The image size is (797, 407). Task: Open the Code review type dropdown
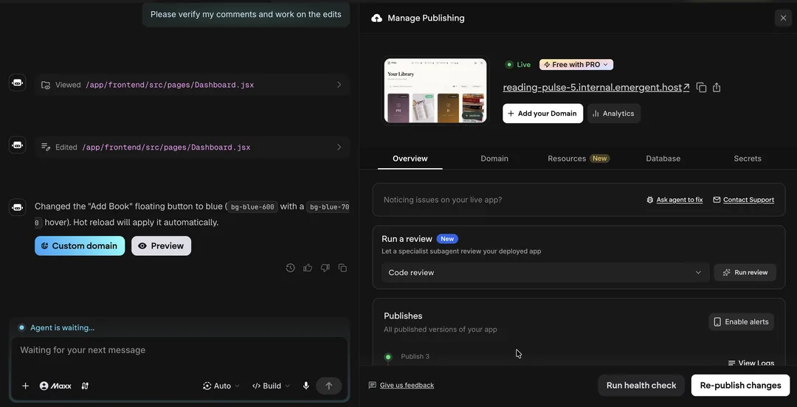(x=545, y=272)
